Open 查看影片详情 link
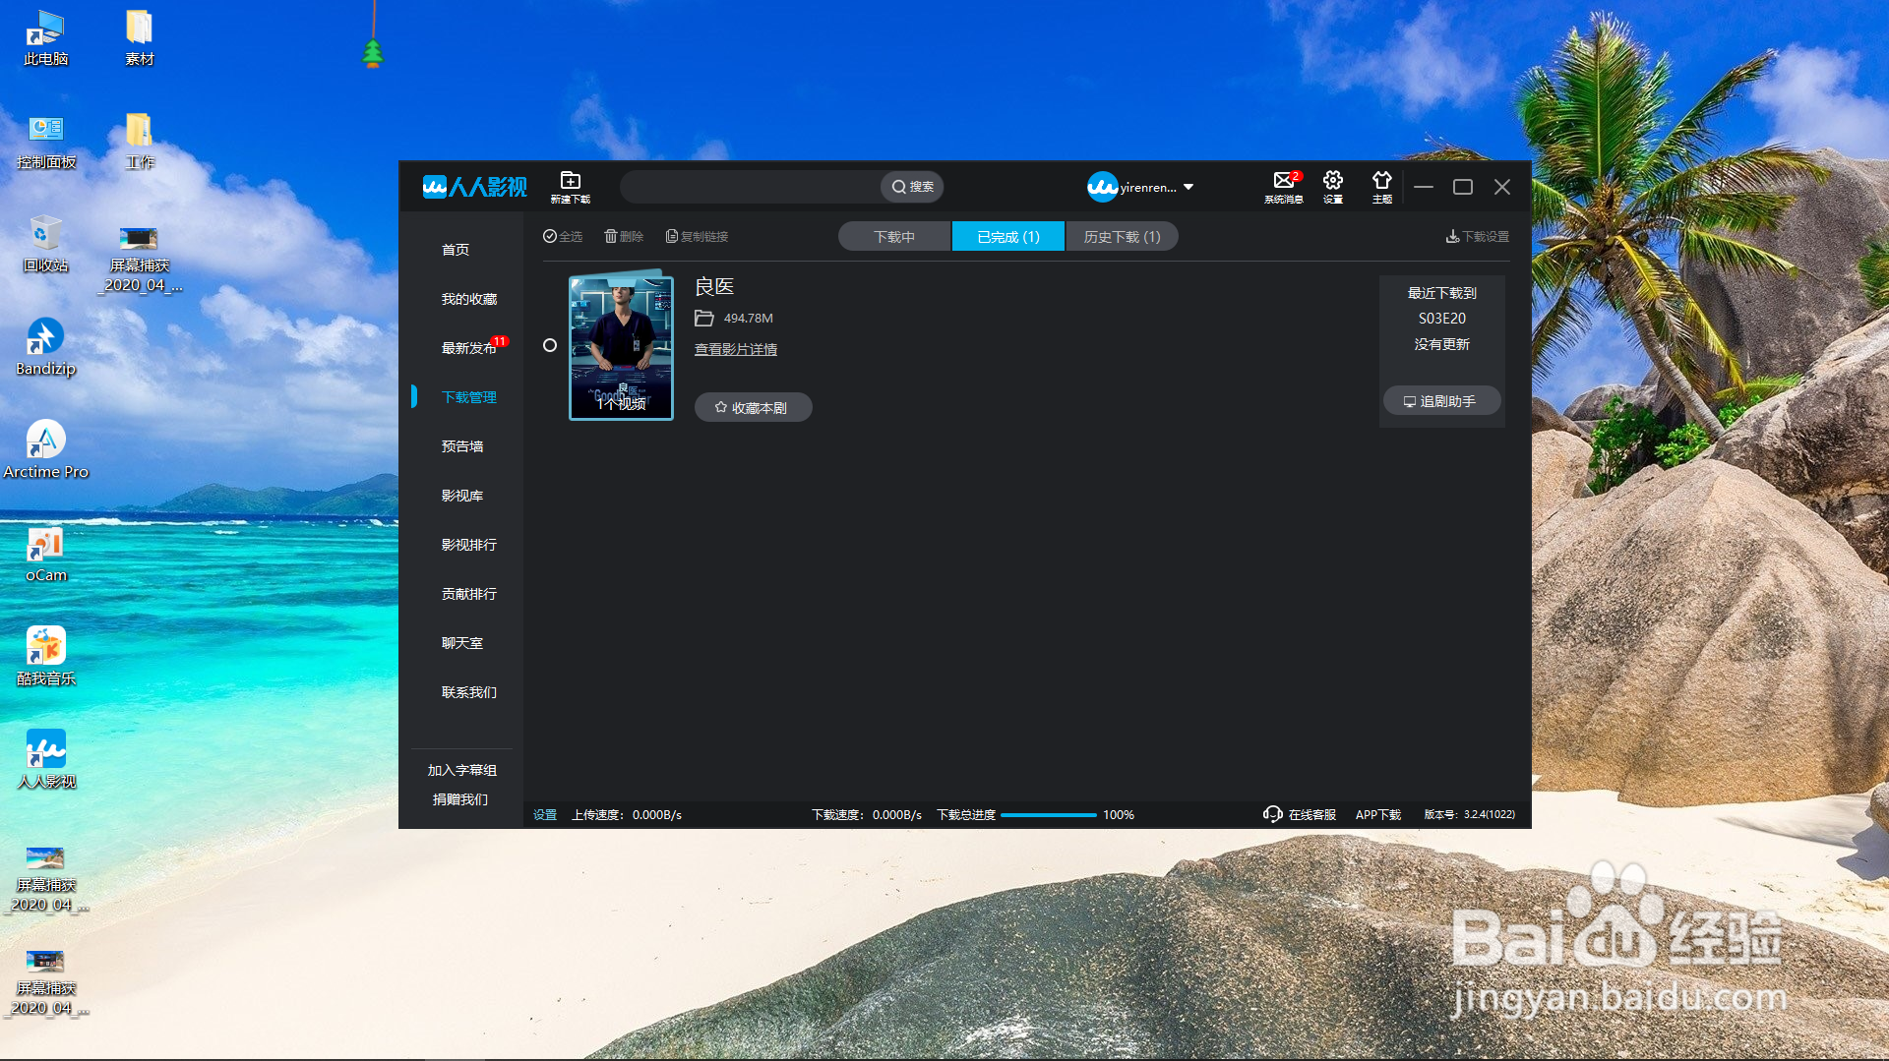 coord(736,349)
